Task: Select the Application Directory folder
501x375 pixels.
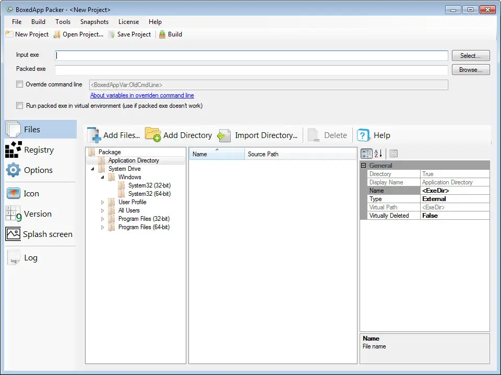Action: pyautogui.click(x=134, y=160)
